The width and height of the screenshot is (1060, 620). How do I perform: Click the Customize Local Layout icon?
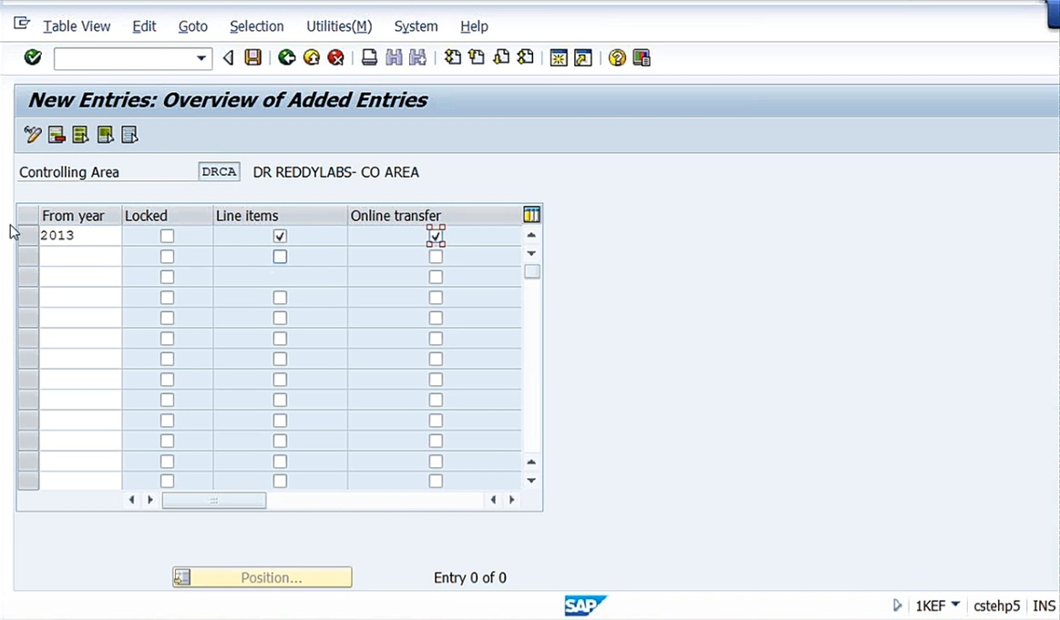click(642, 58)
